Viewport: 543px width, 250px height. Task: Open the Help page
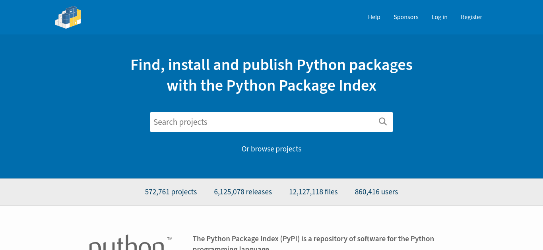pyautogui.click(x=374, y=17)
